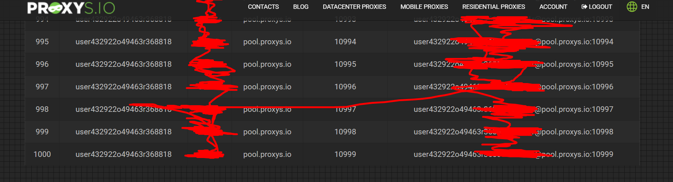The image size is (673, 182).
Task: Select row number 995
Action: tap(42, 42)
